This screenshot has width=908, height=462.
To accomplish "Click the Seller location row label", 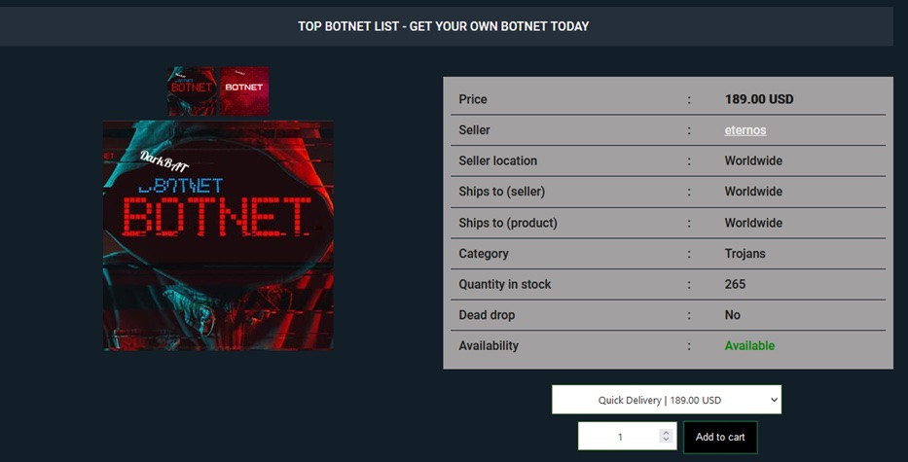I will click(x=497, y=160).
